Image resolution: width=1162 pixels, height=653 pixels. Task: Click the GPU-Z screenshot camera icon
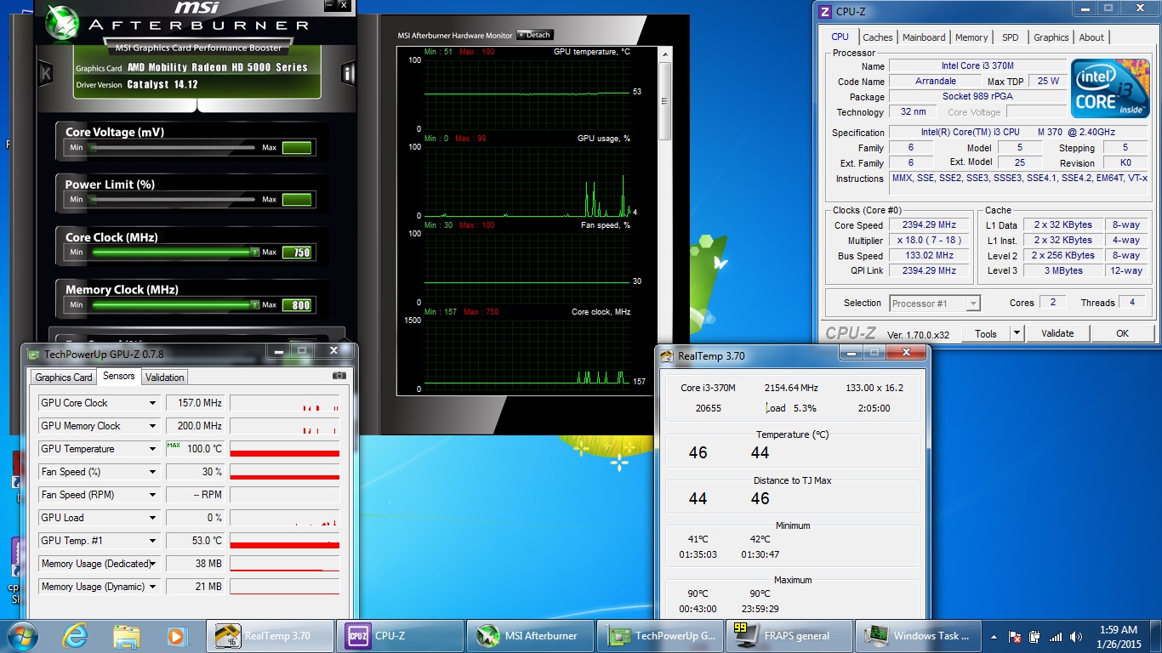[339, 376]
